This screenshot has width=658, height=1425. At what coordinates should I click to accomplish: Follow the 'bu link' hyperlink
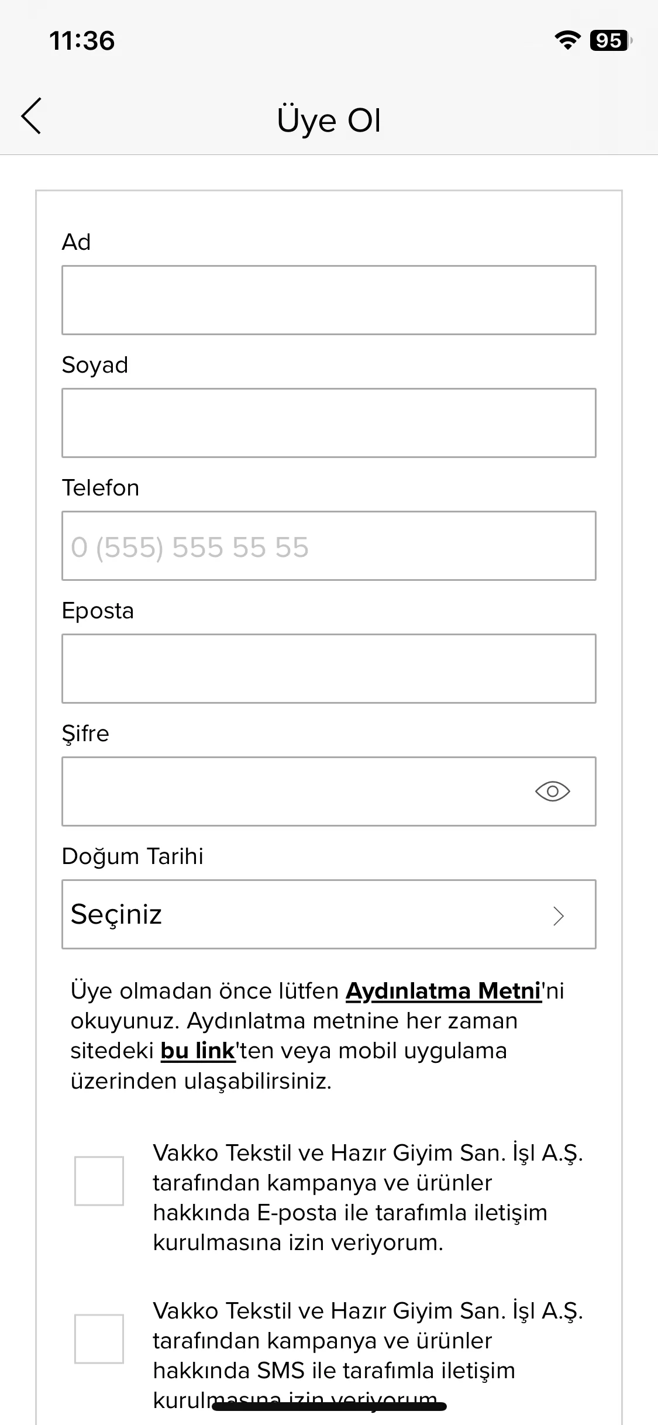(x=198, y=1051)
